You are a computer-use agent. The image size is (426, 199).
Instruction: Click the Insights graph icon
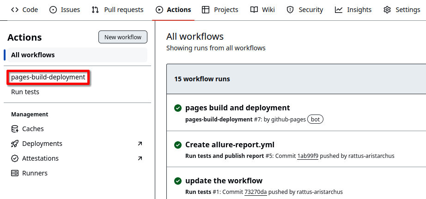coord(339,10)
